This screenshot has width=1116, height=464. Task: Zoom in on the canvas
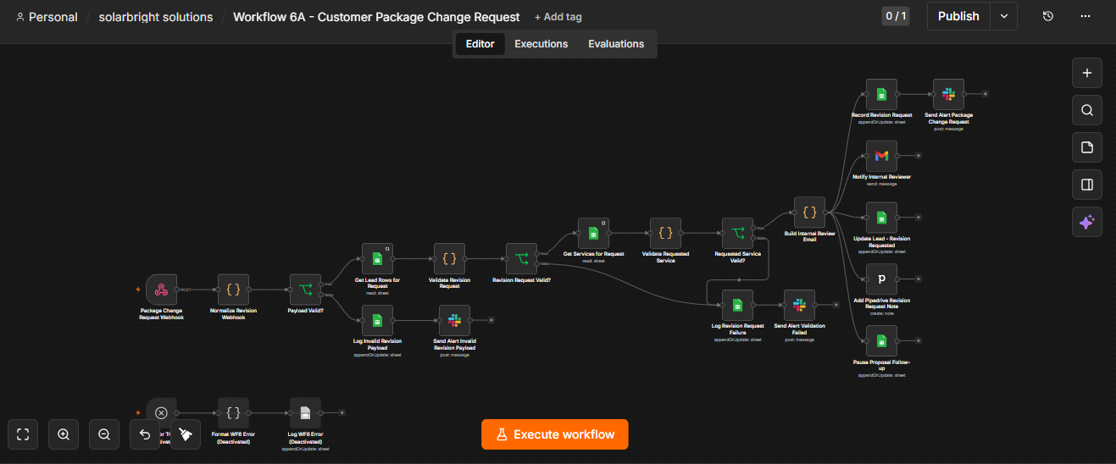click(x=64, y=434)
